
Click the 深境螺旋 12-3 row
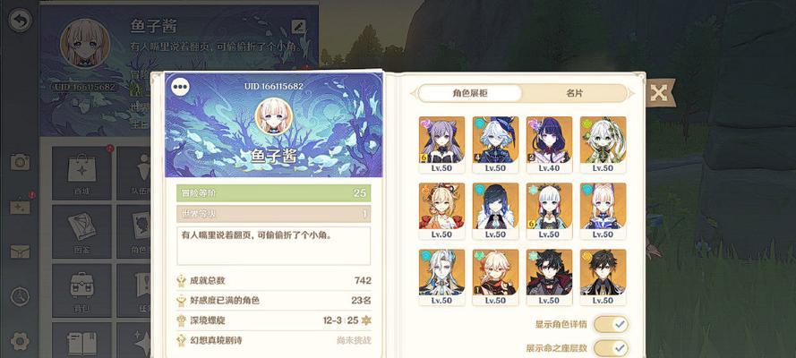(x=274, y=320)
